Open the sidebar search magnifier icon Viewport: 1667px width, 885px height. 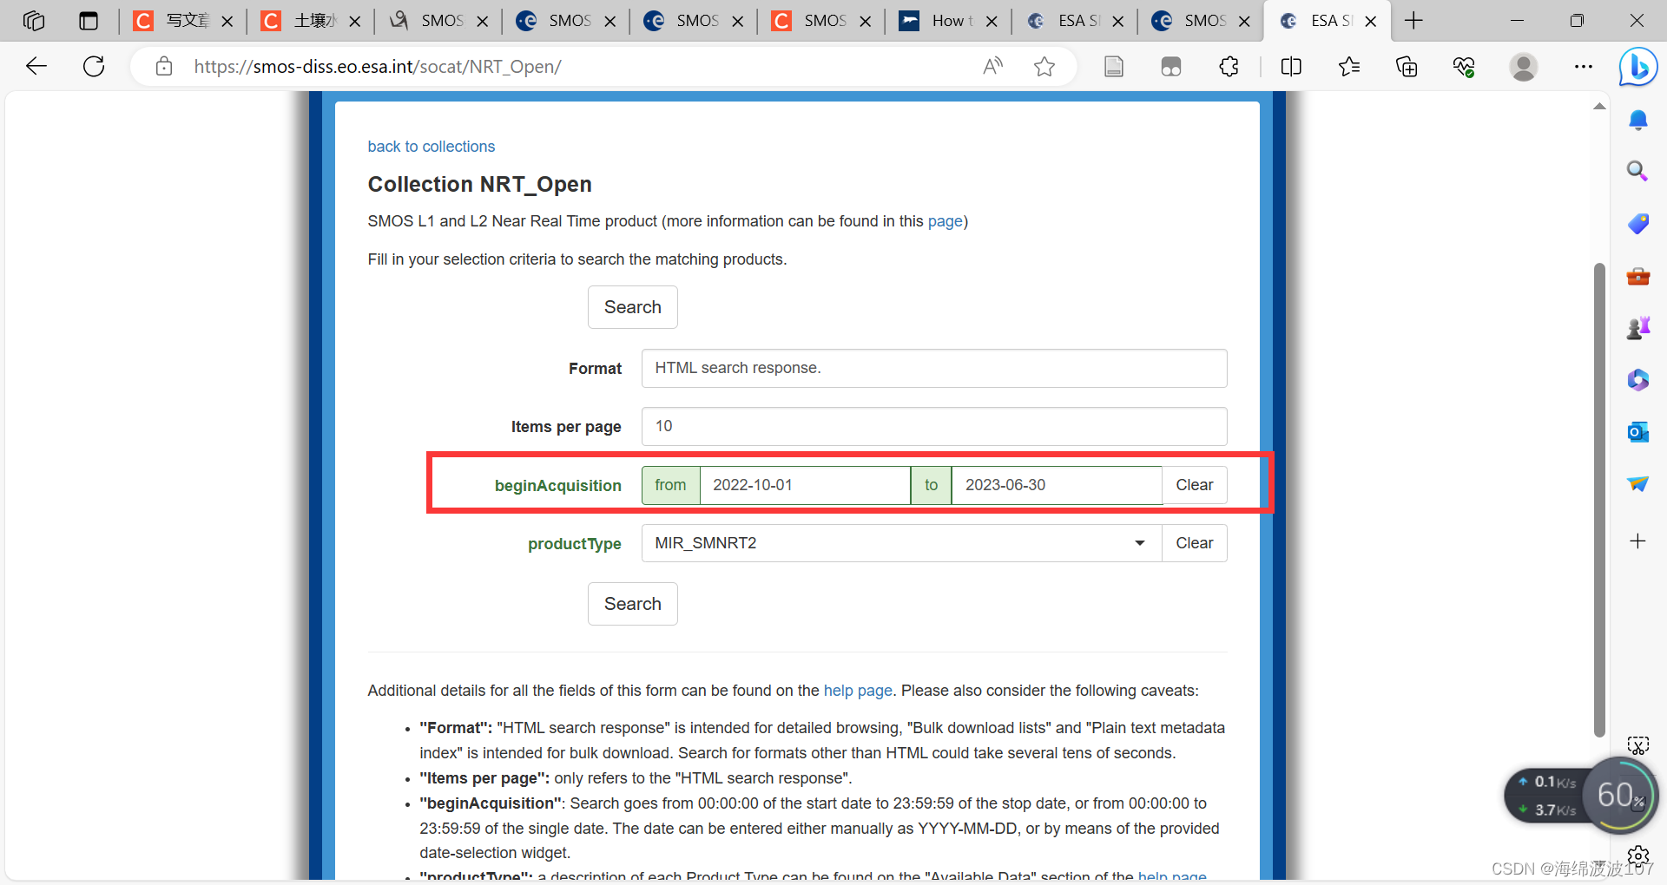point(1637,171)
